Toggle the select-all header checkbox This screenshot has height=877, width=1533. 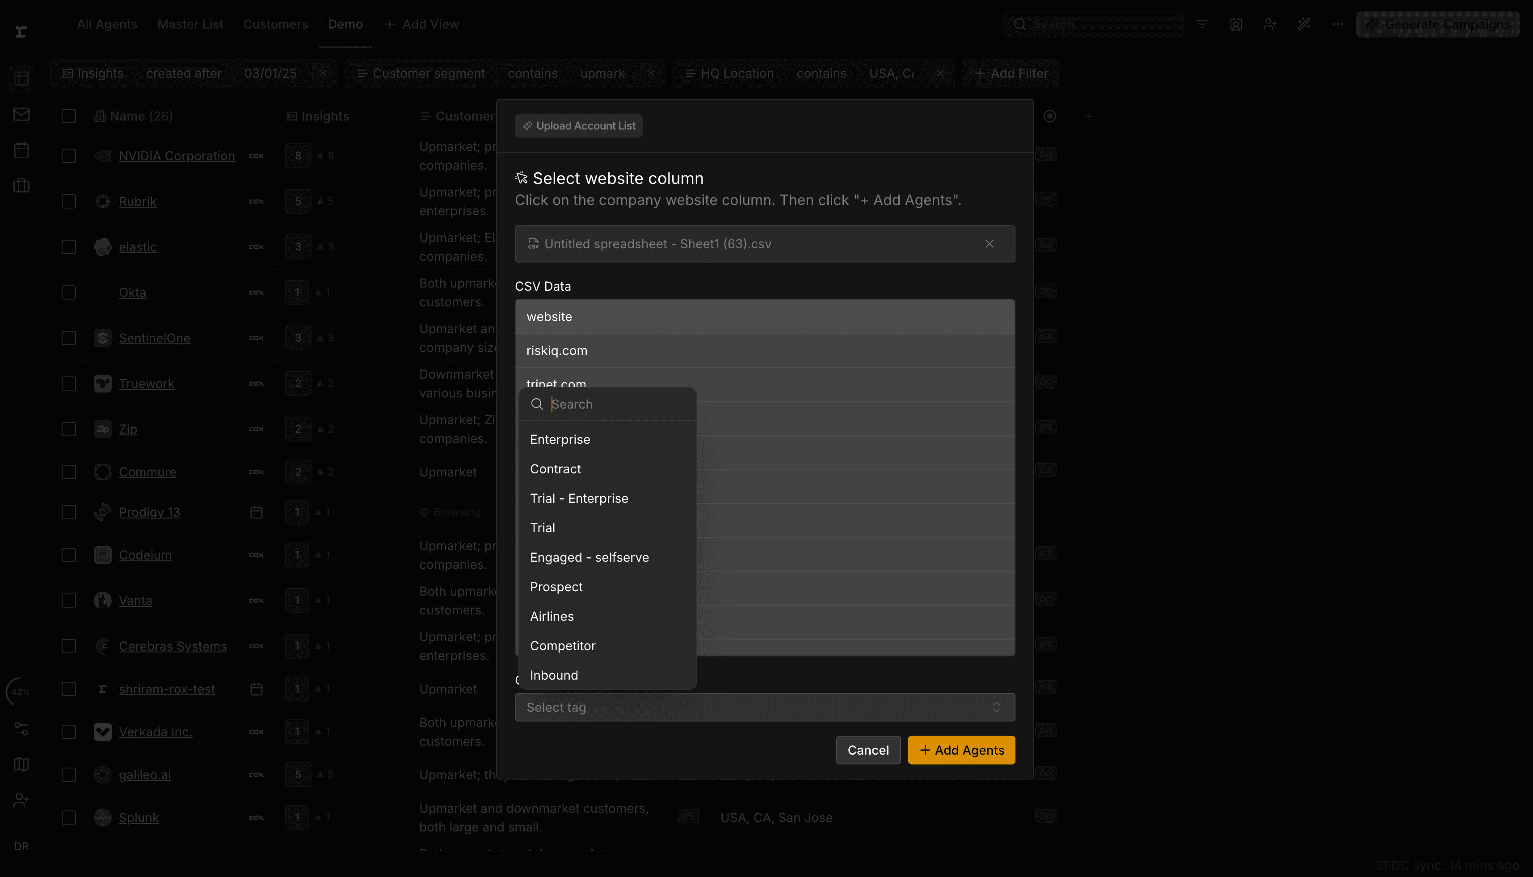coord(69,116)
